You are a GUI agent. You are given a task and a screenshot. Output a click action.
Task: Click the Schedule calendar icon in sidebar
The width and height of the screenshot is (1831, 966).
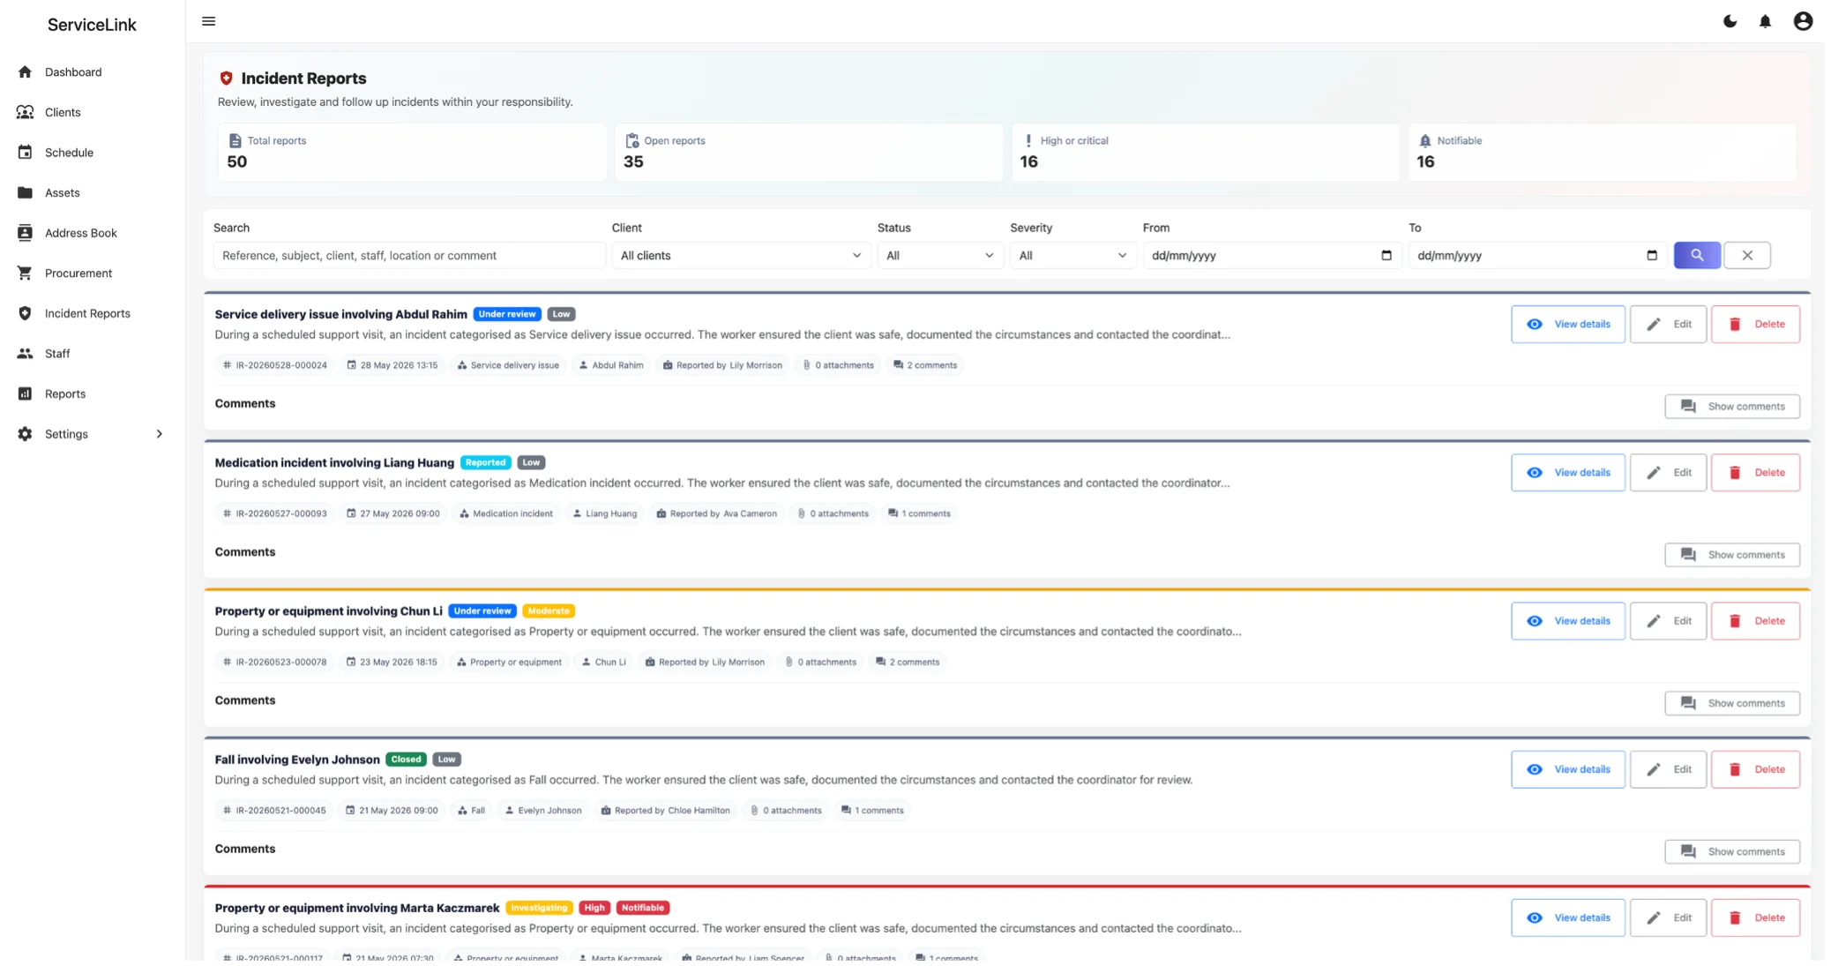coord(25,152)
